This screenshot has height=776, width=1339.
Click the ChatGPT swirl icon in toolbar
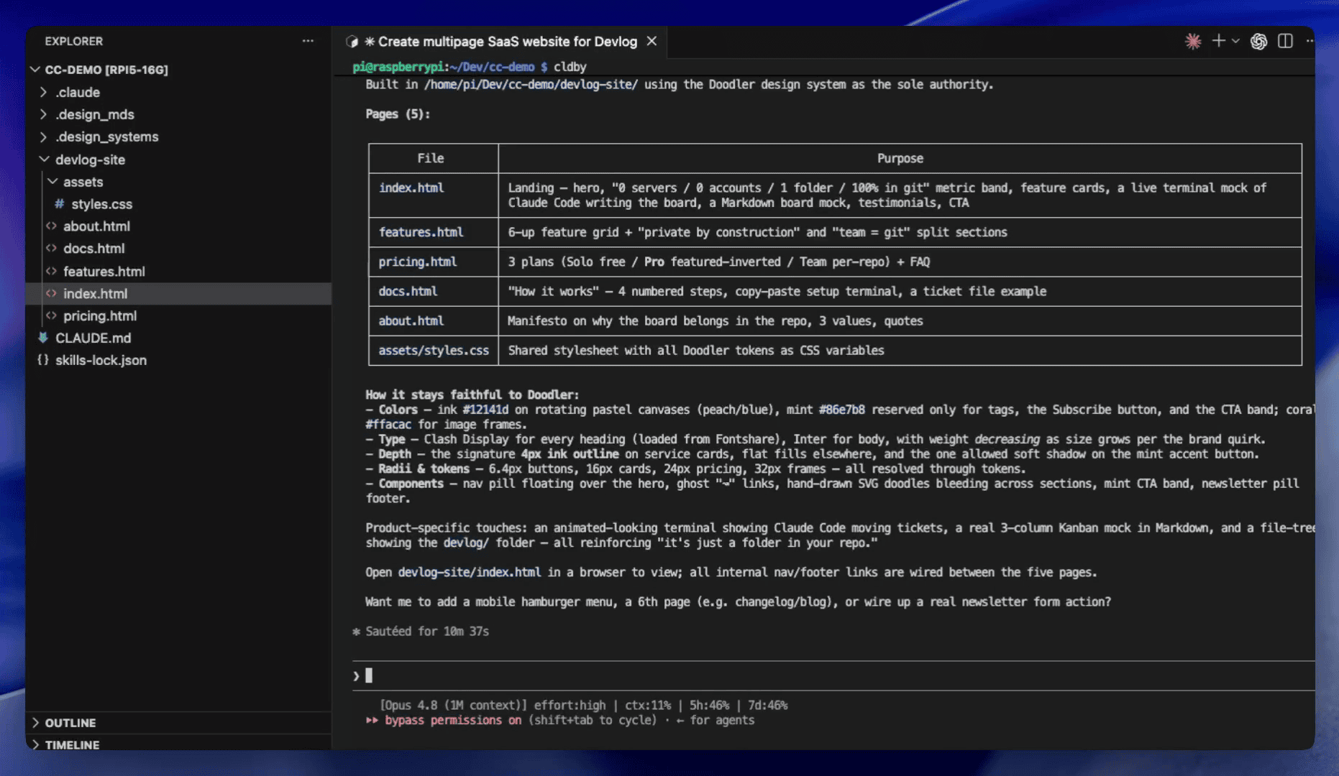click(x=1258, y=42)
